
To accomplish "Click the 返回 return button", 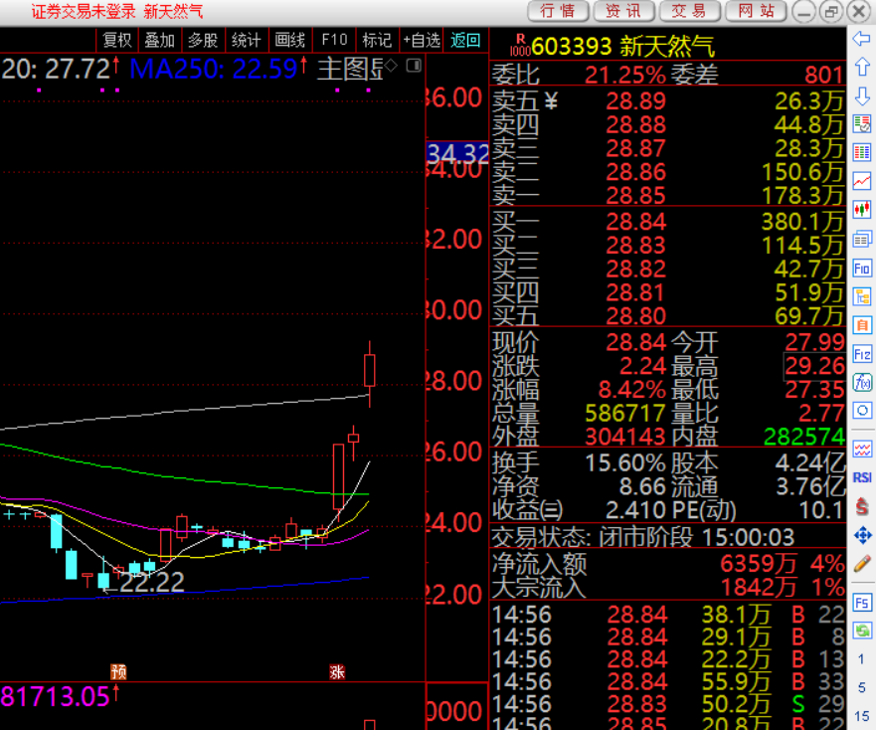I will click(465, 40).
